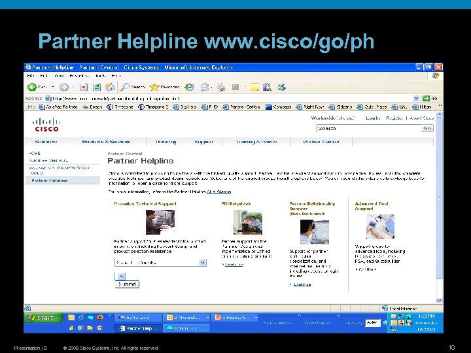Open the Help menu
The width and height of the screenshot is (471, 353).
tap(116, 76)
